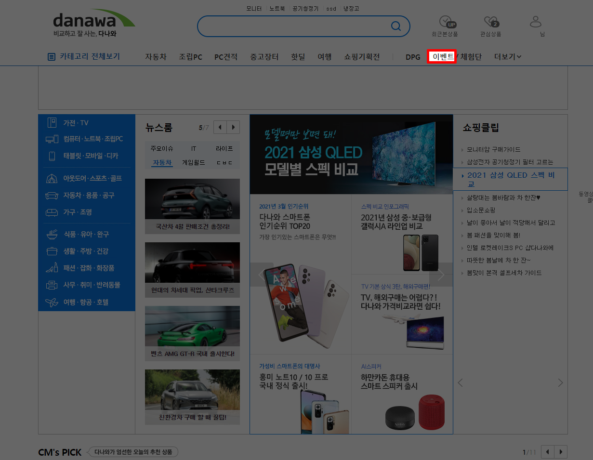The image size is (593, 460).
Task: Open 하만카돈 휴대용 스마트 스피커 article
Action: point(402,394)
